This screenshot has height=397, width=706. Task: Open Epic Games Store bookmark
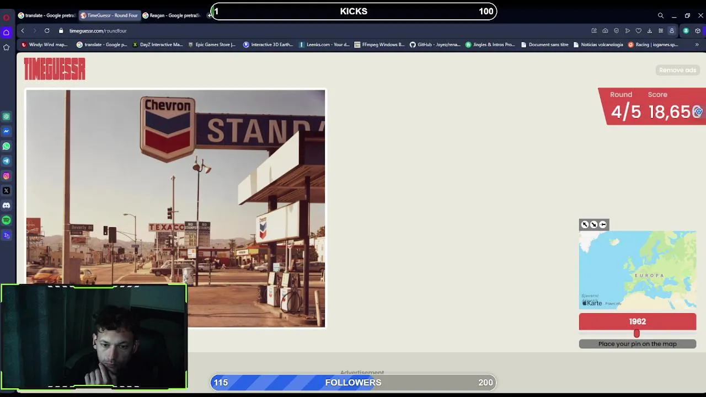pyautogui.click(x=212, y=45)
